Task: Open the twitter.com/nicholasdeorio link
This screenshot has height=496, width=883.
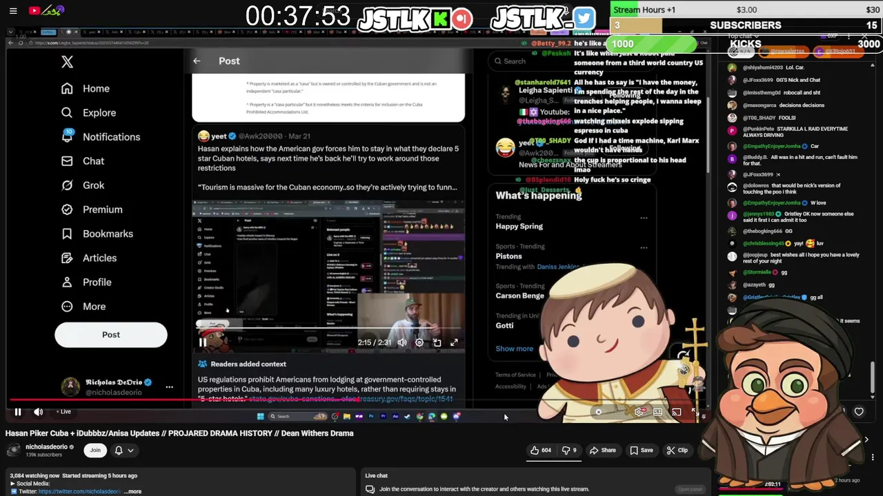Action: click(x=80, y=492)
